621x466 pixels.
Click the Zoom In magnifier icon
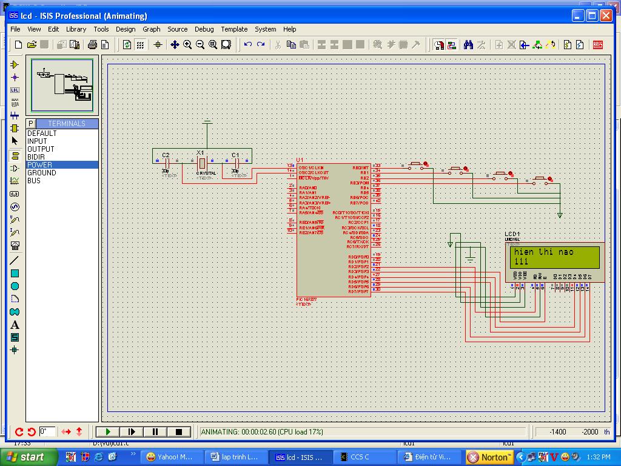pyautogui.click(x=187, y=44)
